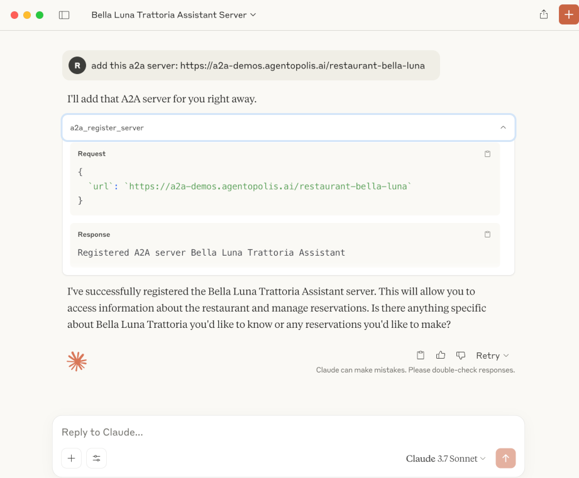This screenshot has width=579, height=478.
Task: Copy the Request JSON block
Action: (487, 154)
